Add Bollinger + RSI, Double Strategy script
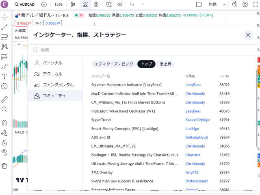The height and width of the screenshot is (195, 260). (x=134, y=155)
